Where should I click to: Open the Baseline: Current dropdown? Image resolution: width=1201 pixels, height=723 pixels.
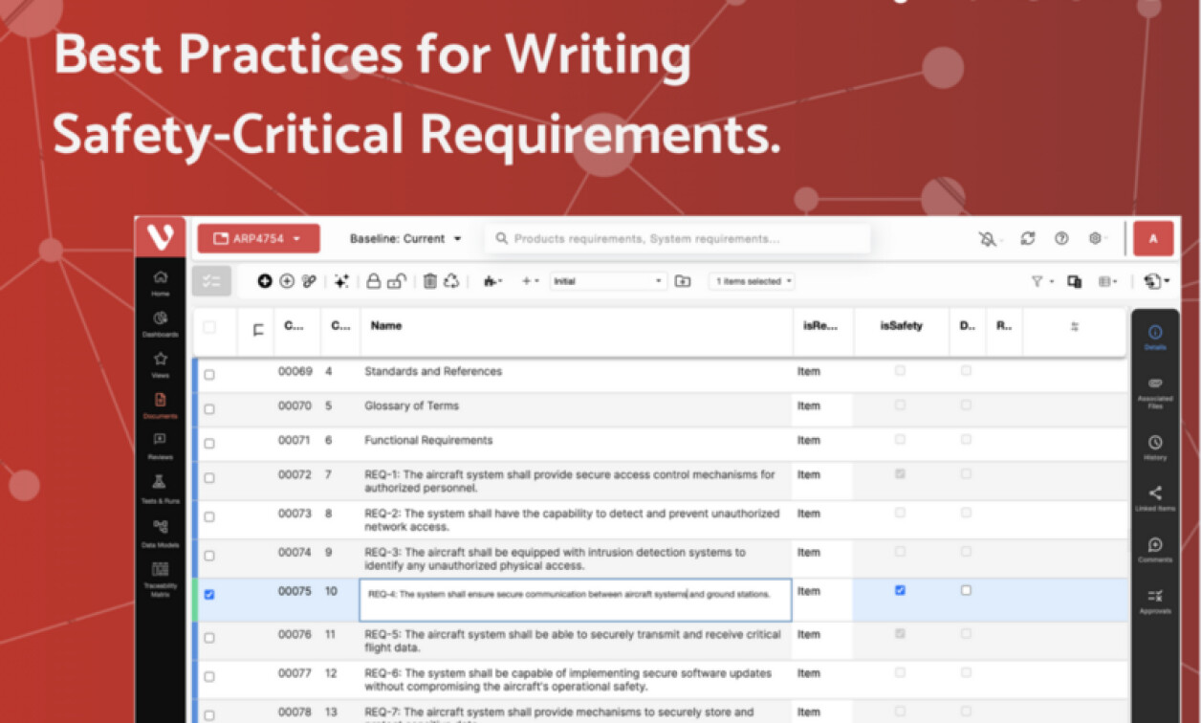click(404, 238)
